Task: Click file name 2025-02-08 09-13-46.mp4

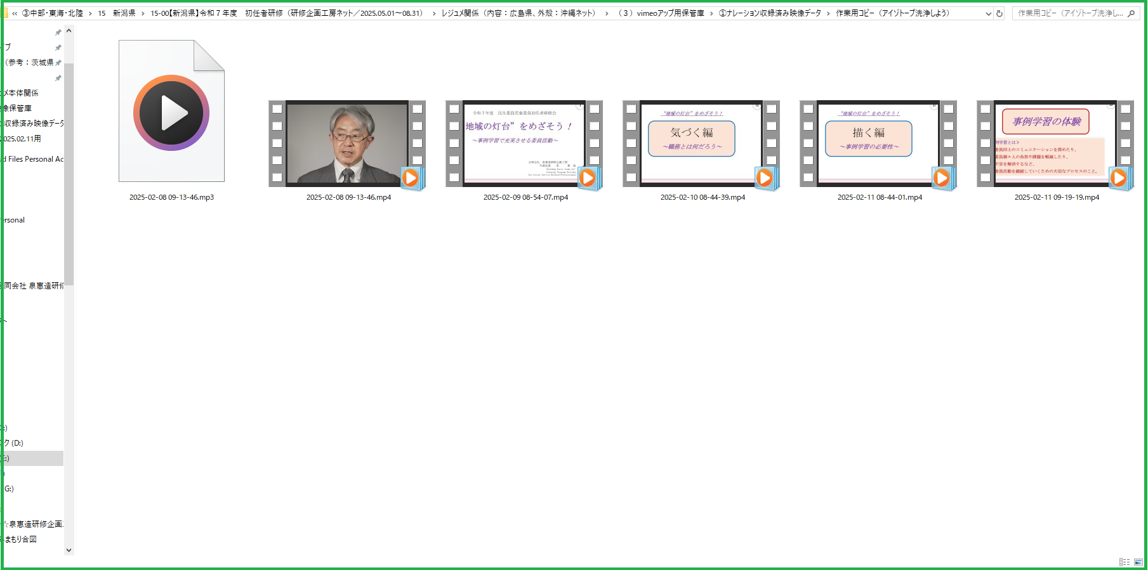Action: tap(348, 197)
